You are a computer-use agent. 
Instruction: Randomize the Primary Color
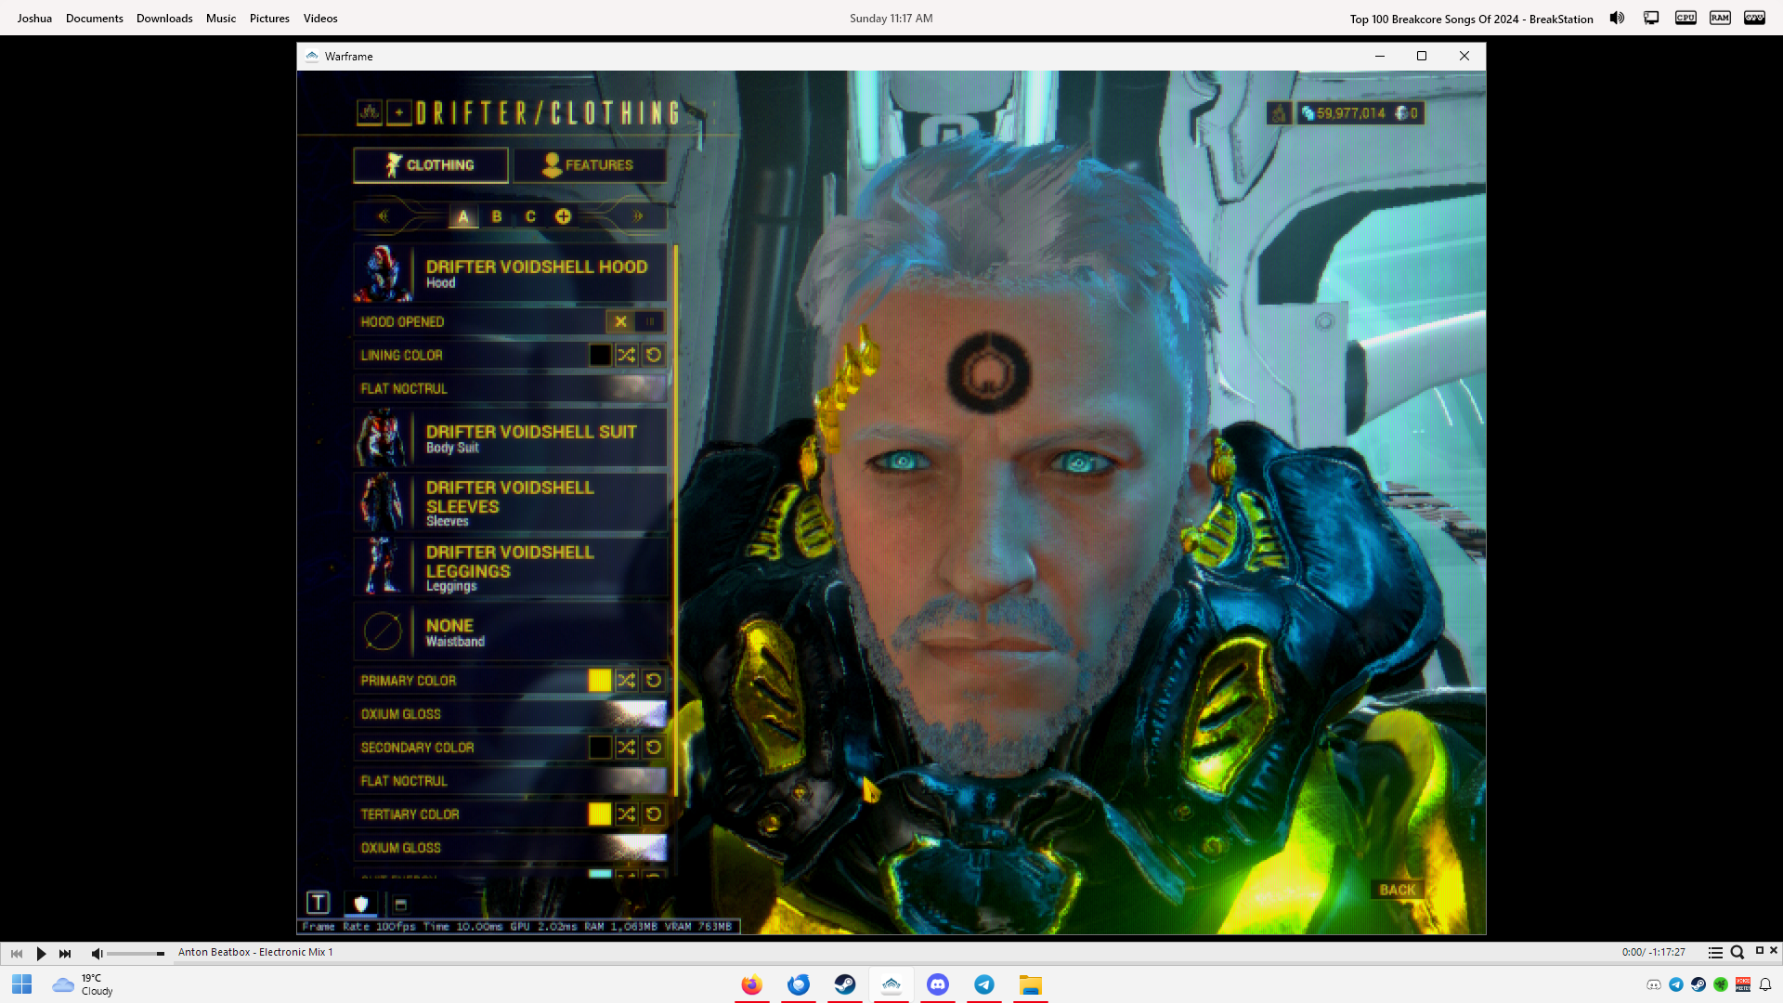627,681
